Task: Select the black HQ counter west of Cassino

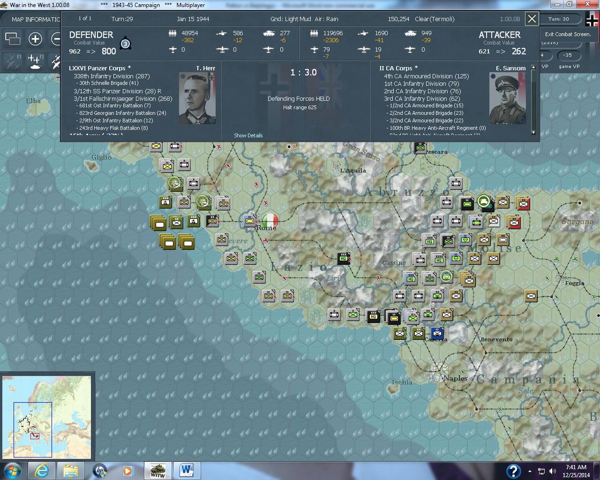Action: 344,258
